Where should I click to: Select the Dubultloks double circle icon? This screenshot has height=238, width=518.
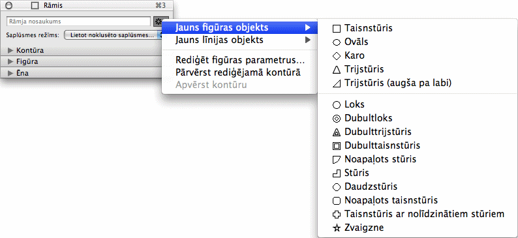click(x=336, y=119)
